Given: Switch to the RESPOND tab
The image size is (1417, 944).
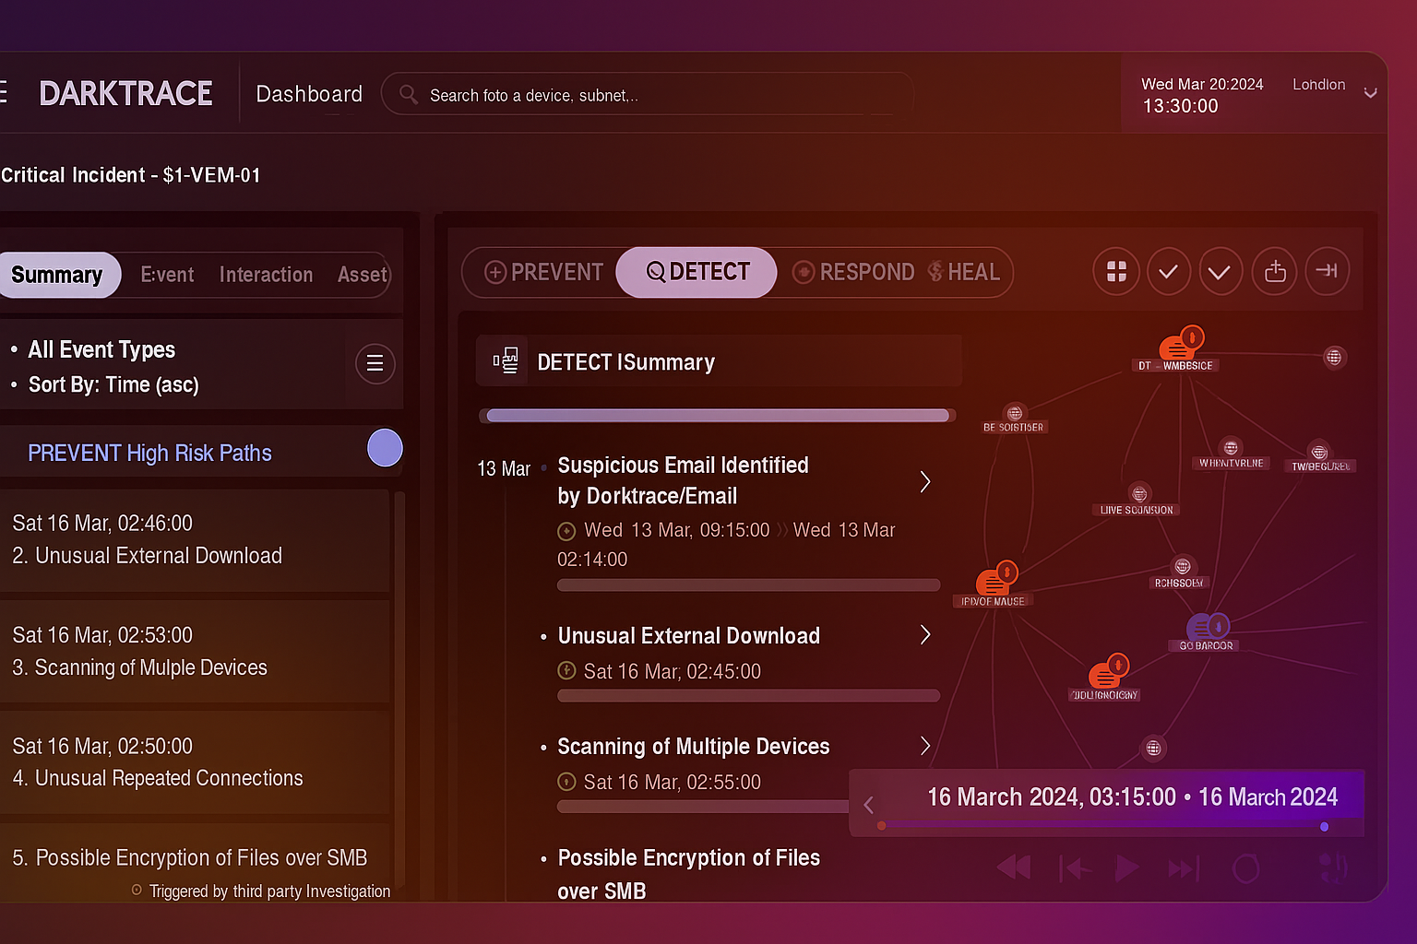Looking at the screenshot, I should pyautogui.click(x=853, y=272).
